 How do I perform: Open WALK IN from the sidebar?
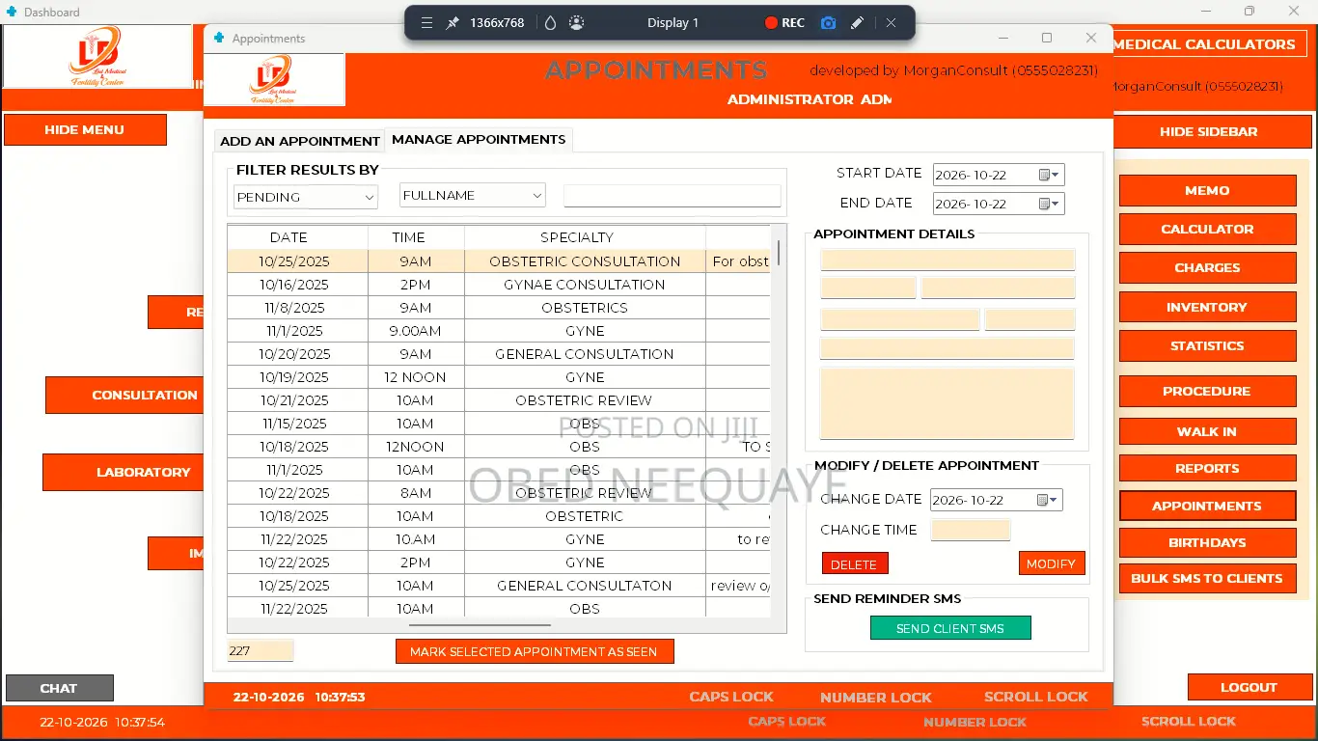pyautogui.click(x=1207, y=431)
